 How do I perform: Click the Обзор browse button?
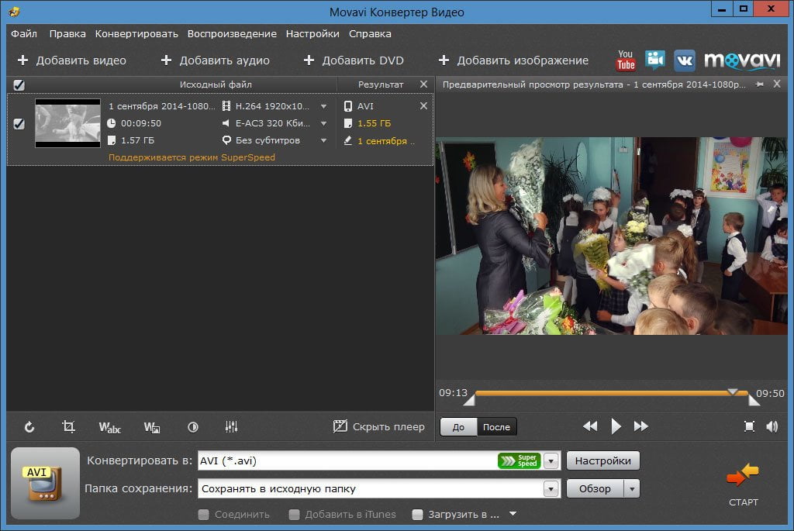pos(595,488)
